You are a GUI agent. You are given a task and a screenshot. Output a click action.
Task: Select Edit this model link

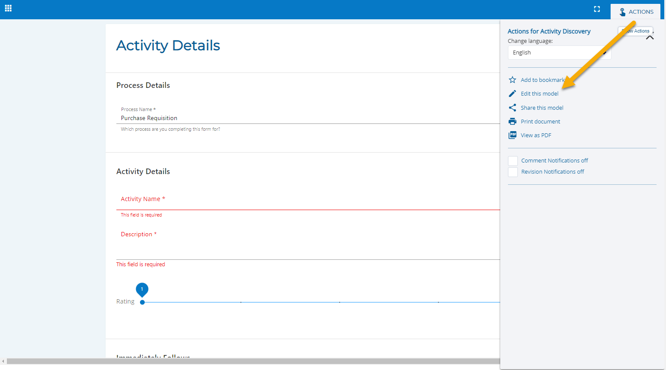click(539, 94)
